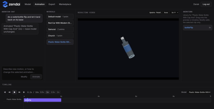This screenshot has width=214, height=109.
Task: Select Red Car With Modern St... material
Action: coord(60,23)
